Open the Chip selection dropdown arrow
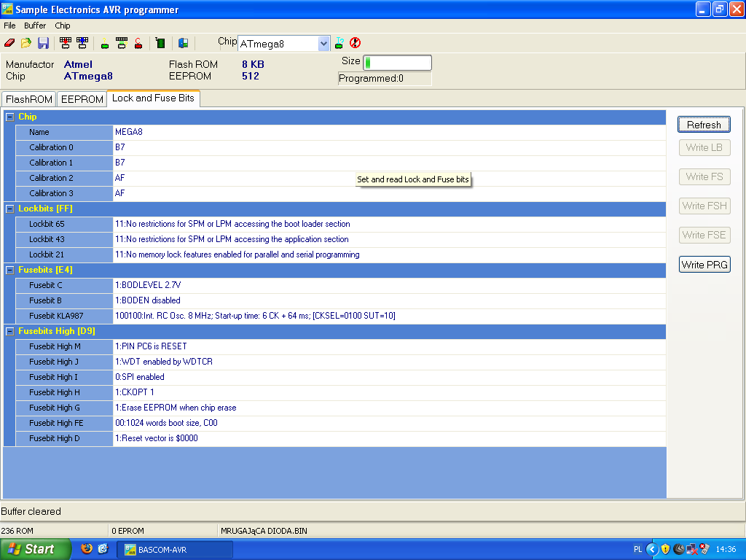 [323, 44]
